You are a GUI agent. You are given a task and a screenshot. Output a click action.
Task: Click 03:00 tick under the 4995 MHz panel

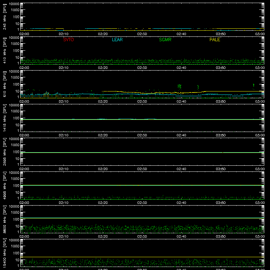click(260, 203)
